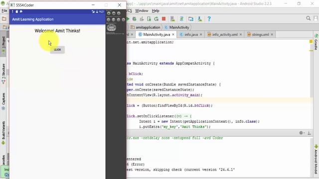Open the VCS menu
319x179 pixels.
(x=129, y=10)
